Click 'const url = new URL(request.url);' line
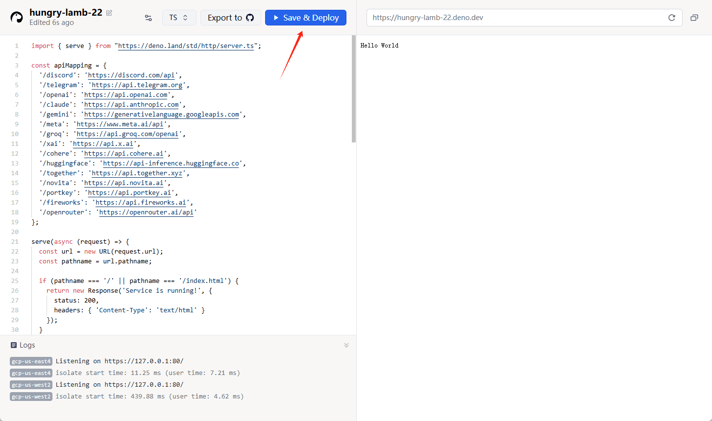Image resolution: width=712 pixels, height=421 pixels. point(101,251)
